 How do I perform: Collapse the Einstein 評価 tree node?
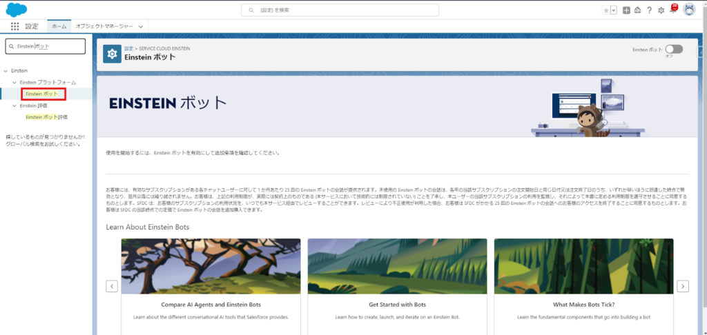click(x=13, y=105)
